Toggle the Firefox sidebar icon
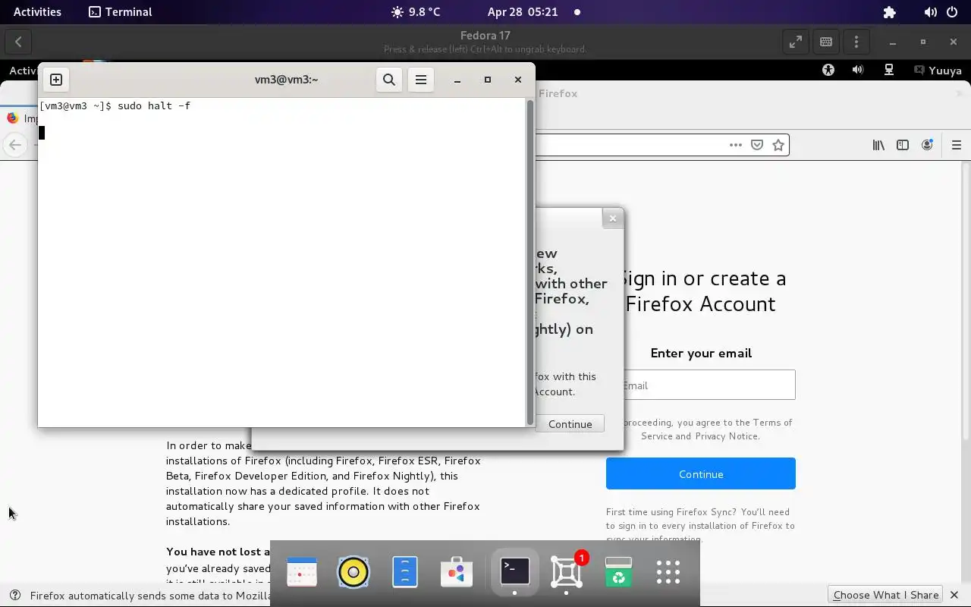 (x=903, y=145)
